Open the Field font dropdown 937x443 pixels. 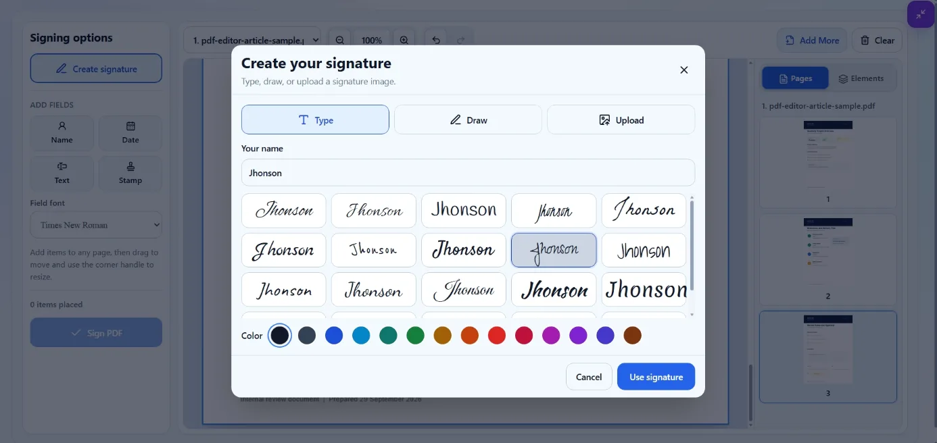96,225
